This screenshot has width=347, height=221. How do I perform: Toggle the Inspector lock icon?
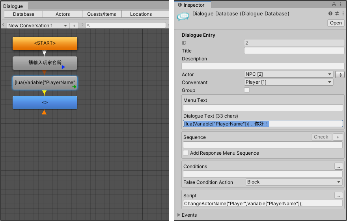click(334, 5)
